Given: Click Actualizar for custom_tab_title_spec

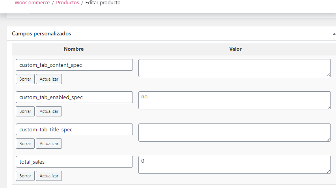Looking at the screenshot, I should 49,144.
